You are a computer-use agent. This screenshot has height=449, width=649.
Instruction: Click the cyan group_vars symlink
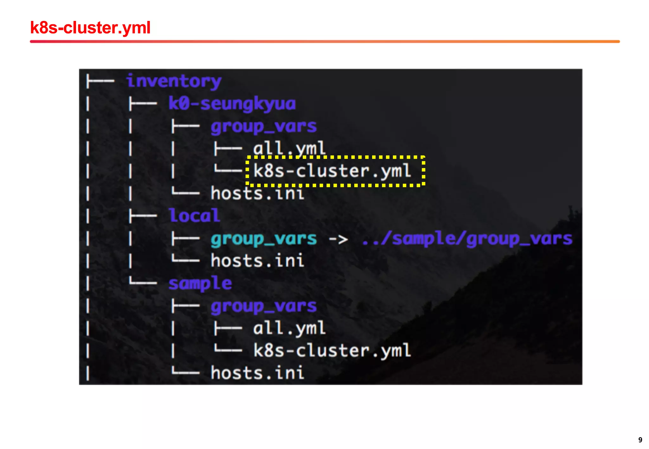click(264, 239)
